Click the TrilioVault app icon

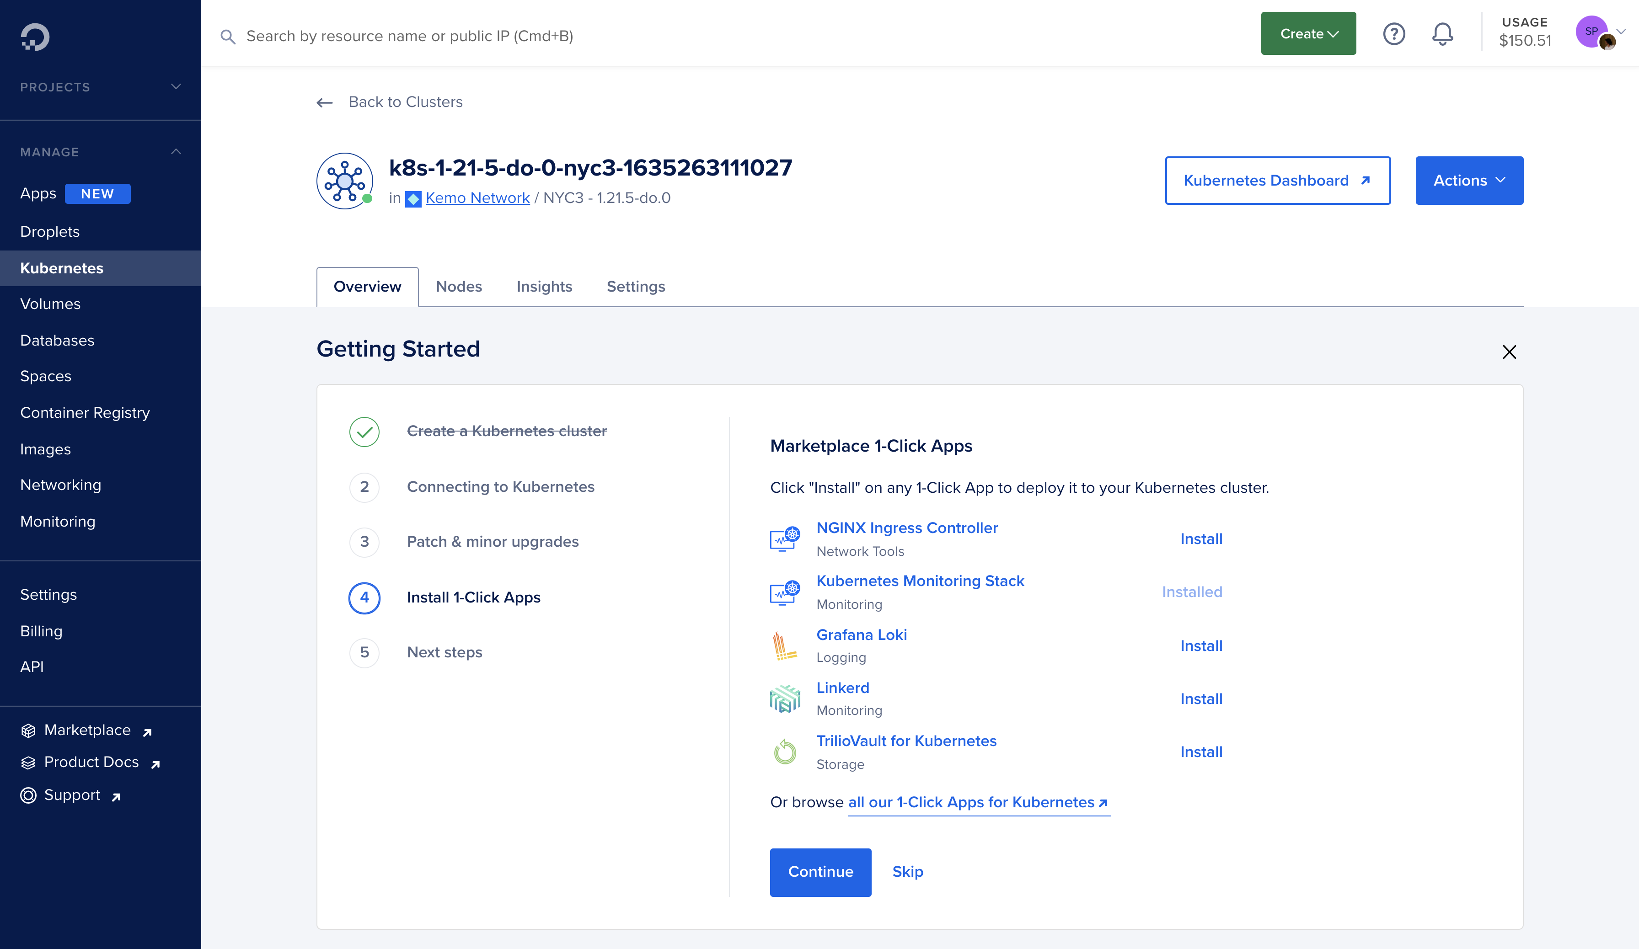[x=784, y=752]
